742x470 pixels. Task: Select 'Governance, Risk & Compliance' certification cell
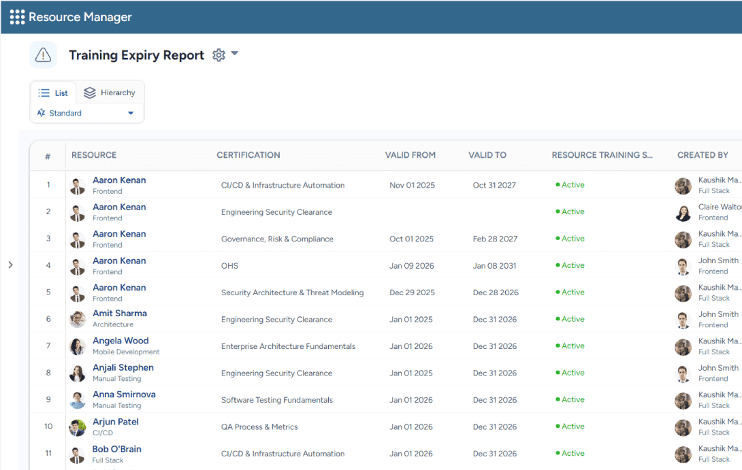277,239
